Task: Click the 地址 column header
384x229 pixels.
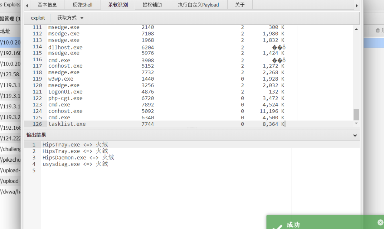Action: (5, 31)
